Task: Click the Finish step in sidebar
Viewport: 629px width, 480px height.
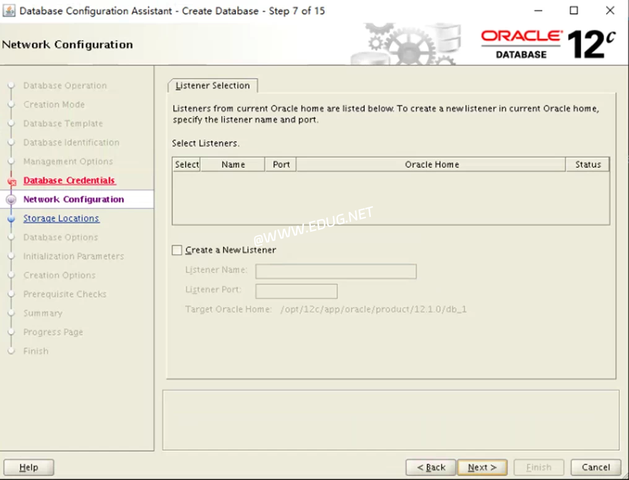Action: [x=36, y=351]
